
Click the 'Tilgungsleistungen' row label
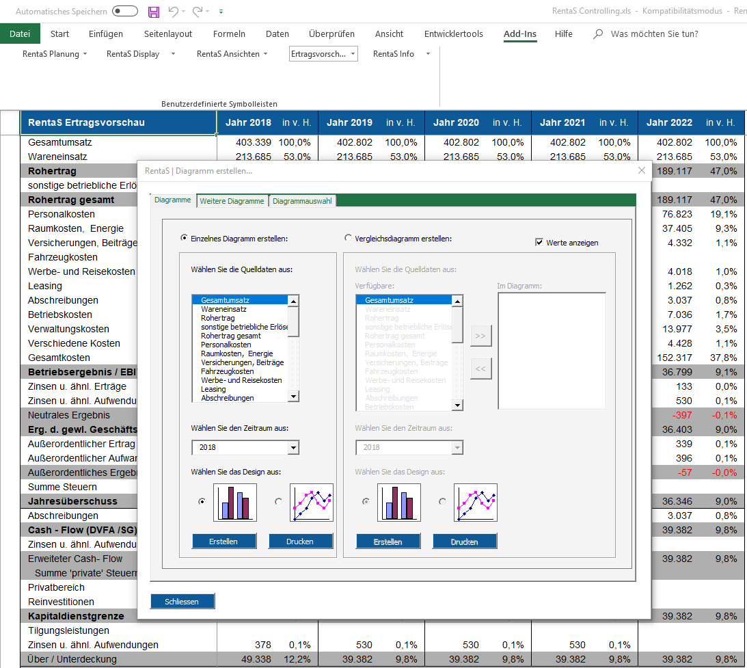68,630
